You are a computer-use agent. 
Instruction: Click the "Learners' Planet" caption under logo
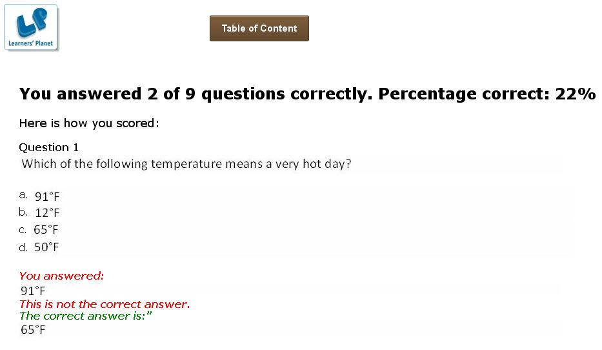click(x=30, y=45)
